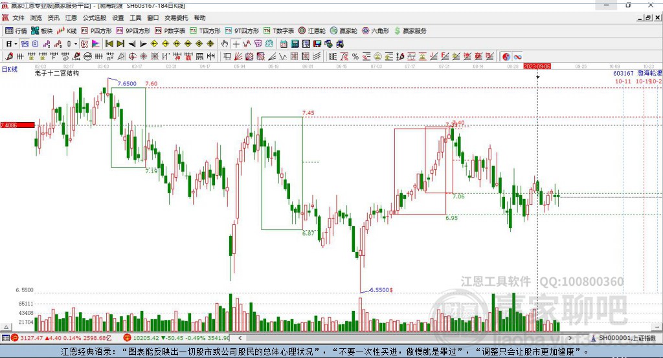The image size is (663, 358).
Task: Click the first yellow diamond arrow icon
Action: click(154, 44)
